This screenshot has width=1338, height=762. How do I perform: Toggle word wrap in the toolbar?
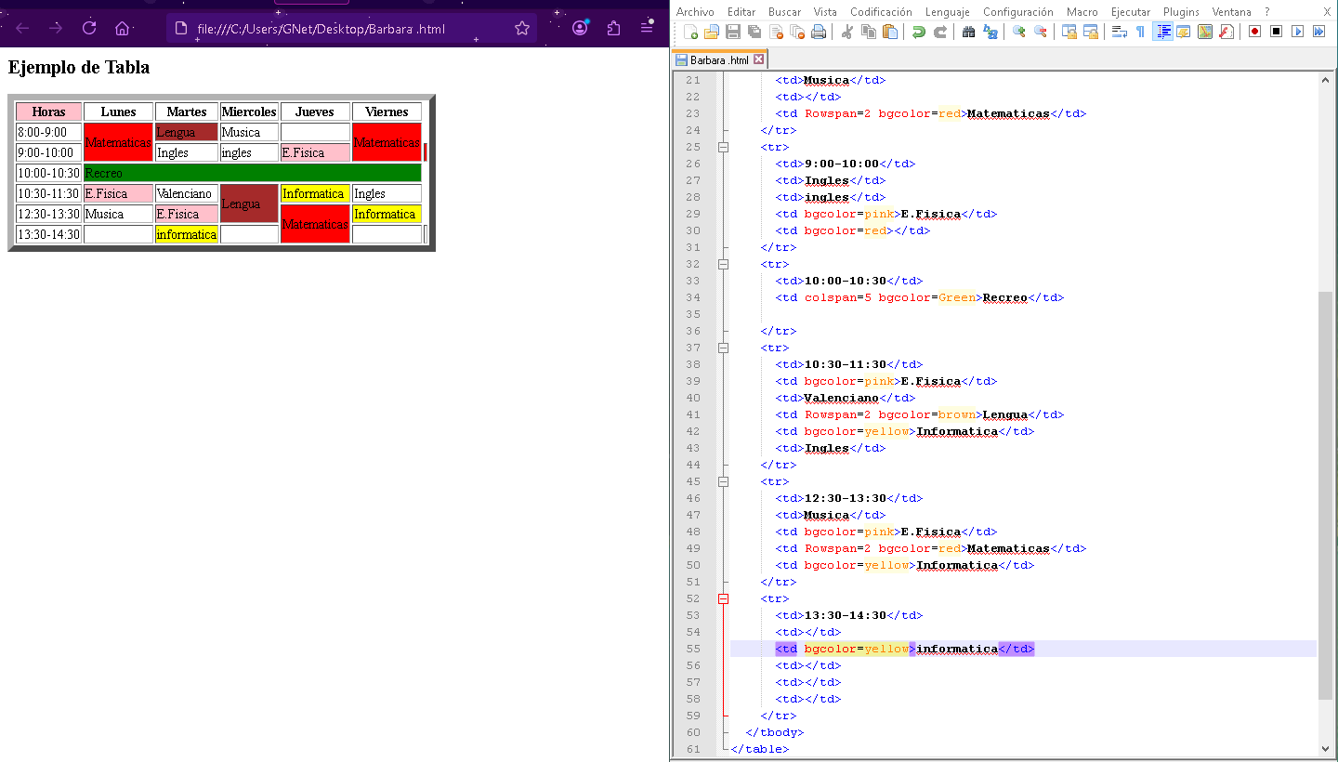(x=1119, y=33)
